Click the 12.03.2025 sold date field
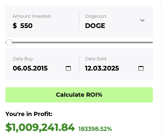162x136 pixels. pyautogui.click(x=102, y=68)
